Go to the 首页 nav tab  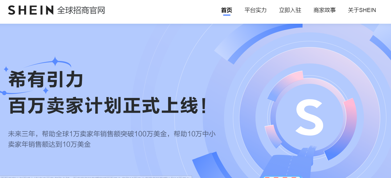click(226, 10)
